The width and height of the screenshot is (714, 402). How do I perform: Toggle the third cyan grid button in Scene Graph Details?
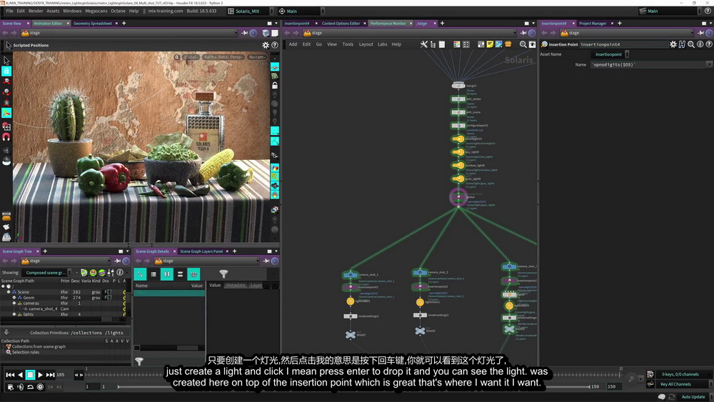[x=193, y=274]
